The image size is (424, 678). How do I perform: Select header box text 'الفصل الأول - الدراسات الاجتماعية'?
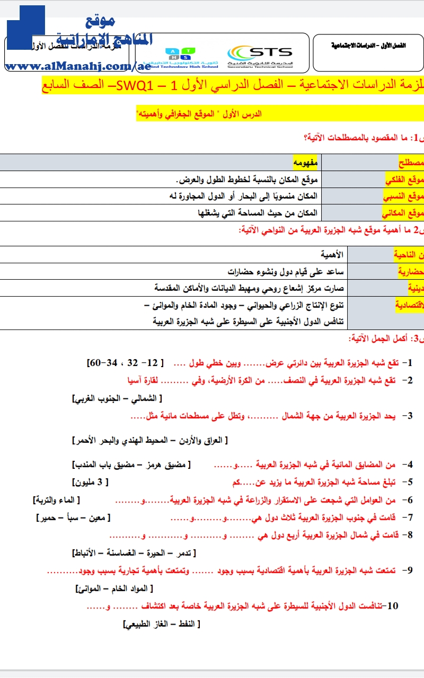pyautogui.click(x=368, y=46)
